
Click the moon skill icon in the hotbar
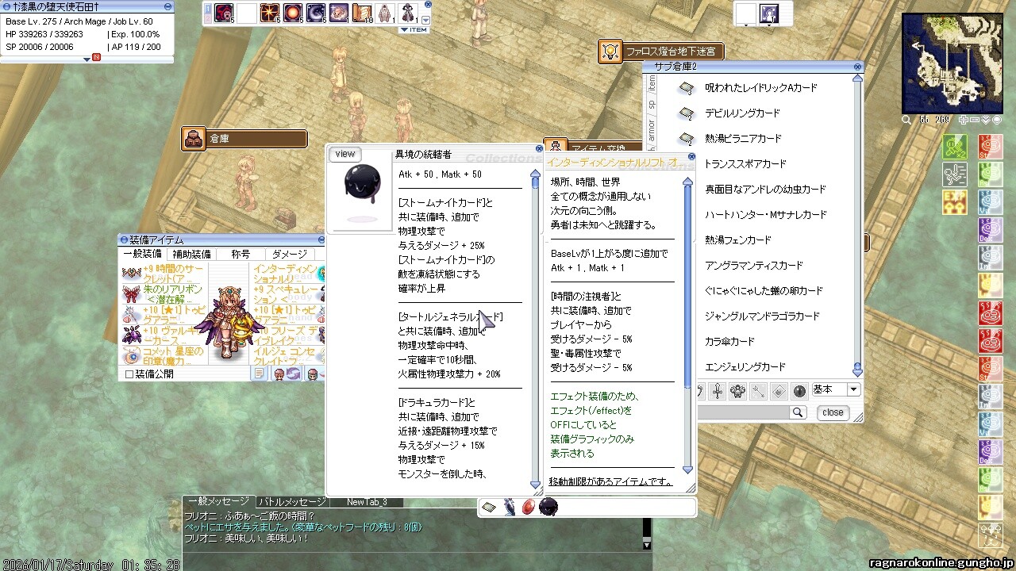tap(316, 13)
